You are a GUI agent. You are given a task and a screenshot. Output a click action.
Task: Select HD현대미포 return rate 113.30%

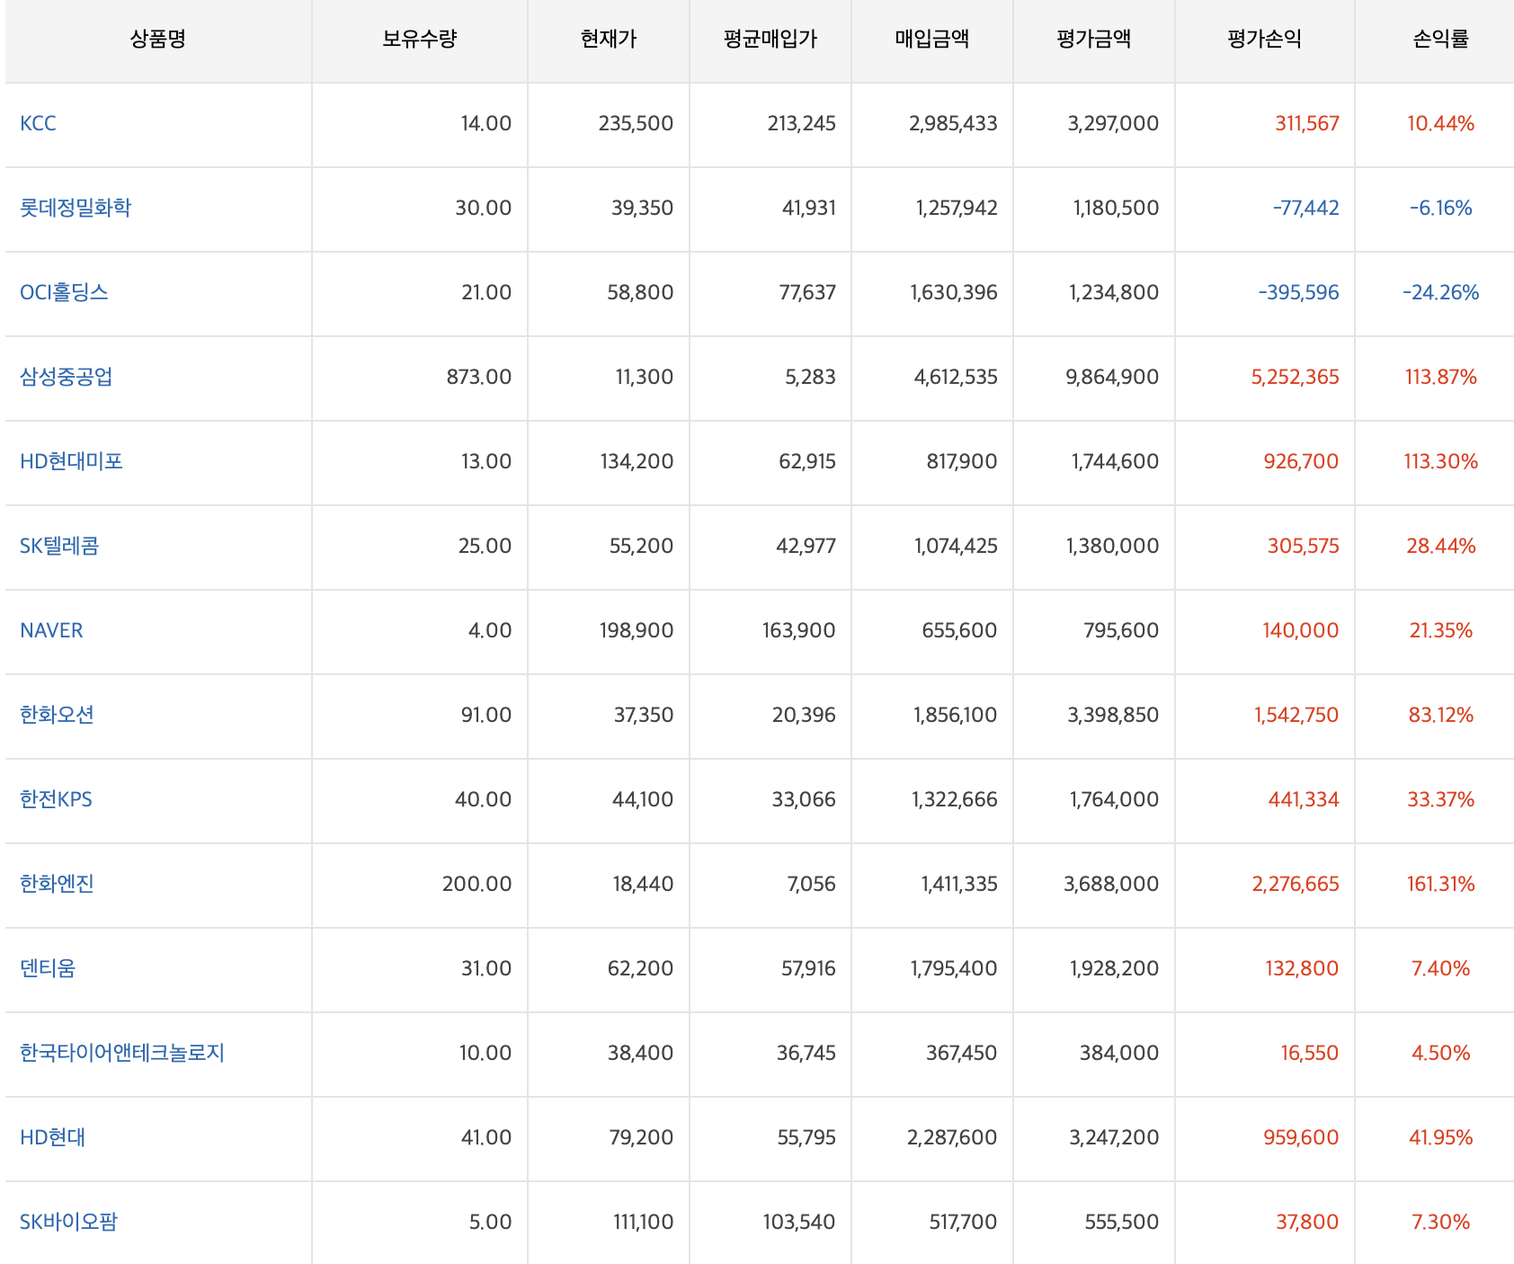pos(1441,462)
